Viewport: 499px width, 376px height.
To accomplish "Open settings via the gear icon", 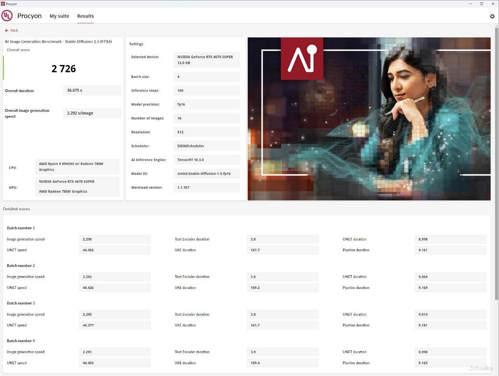I will [492, 16].
